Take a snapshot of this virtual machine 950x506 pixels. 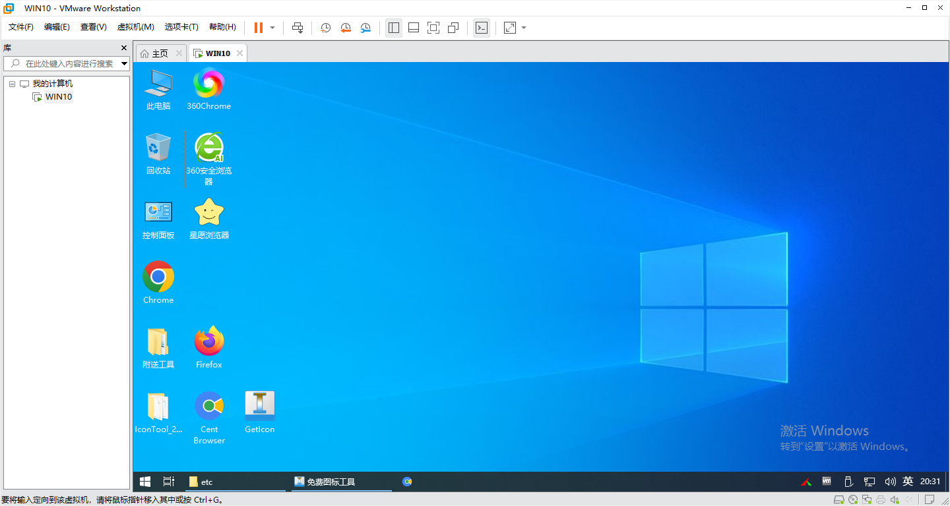(325, 27)
